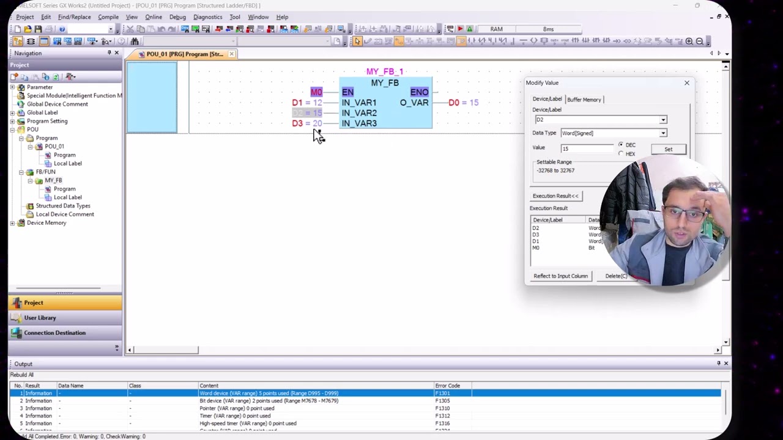The height and width of the screenshot is (440, 783).
Task: Toggle the Navigation window tree icon
Action: pyautogui.click(x=18, y=42)
